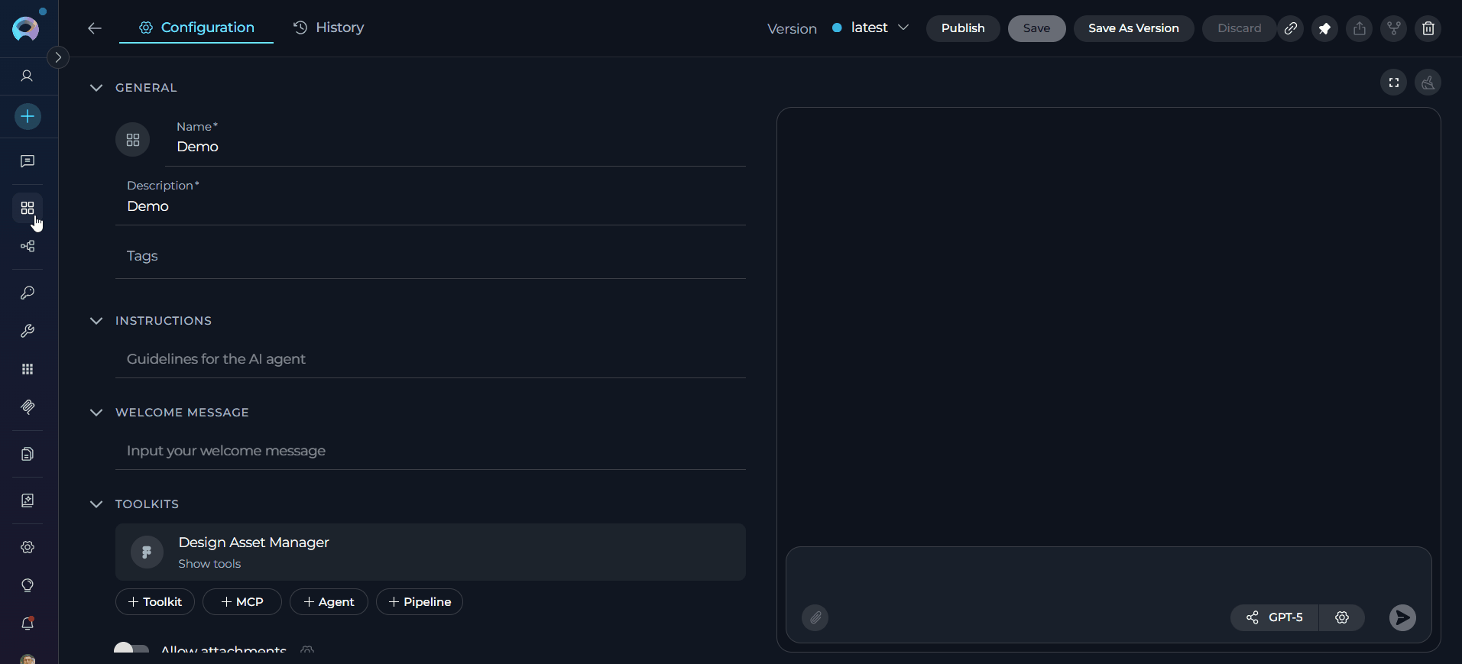Send the chat message with arrow button

point(1402,617)
